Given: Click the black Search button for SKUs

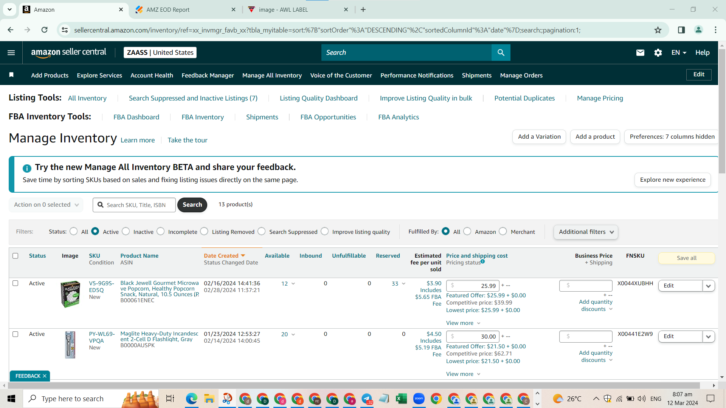Looking at the screenshot, I should (192, 205).
